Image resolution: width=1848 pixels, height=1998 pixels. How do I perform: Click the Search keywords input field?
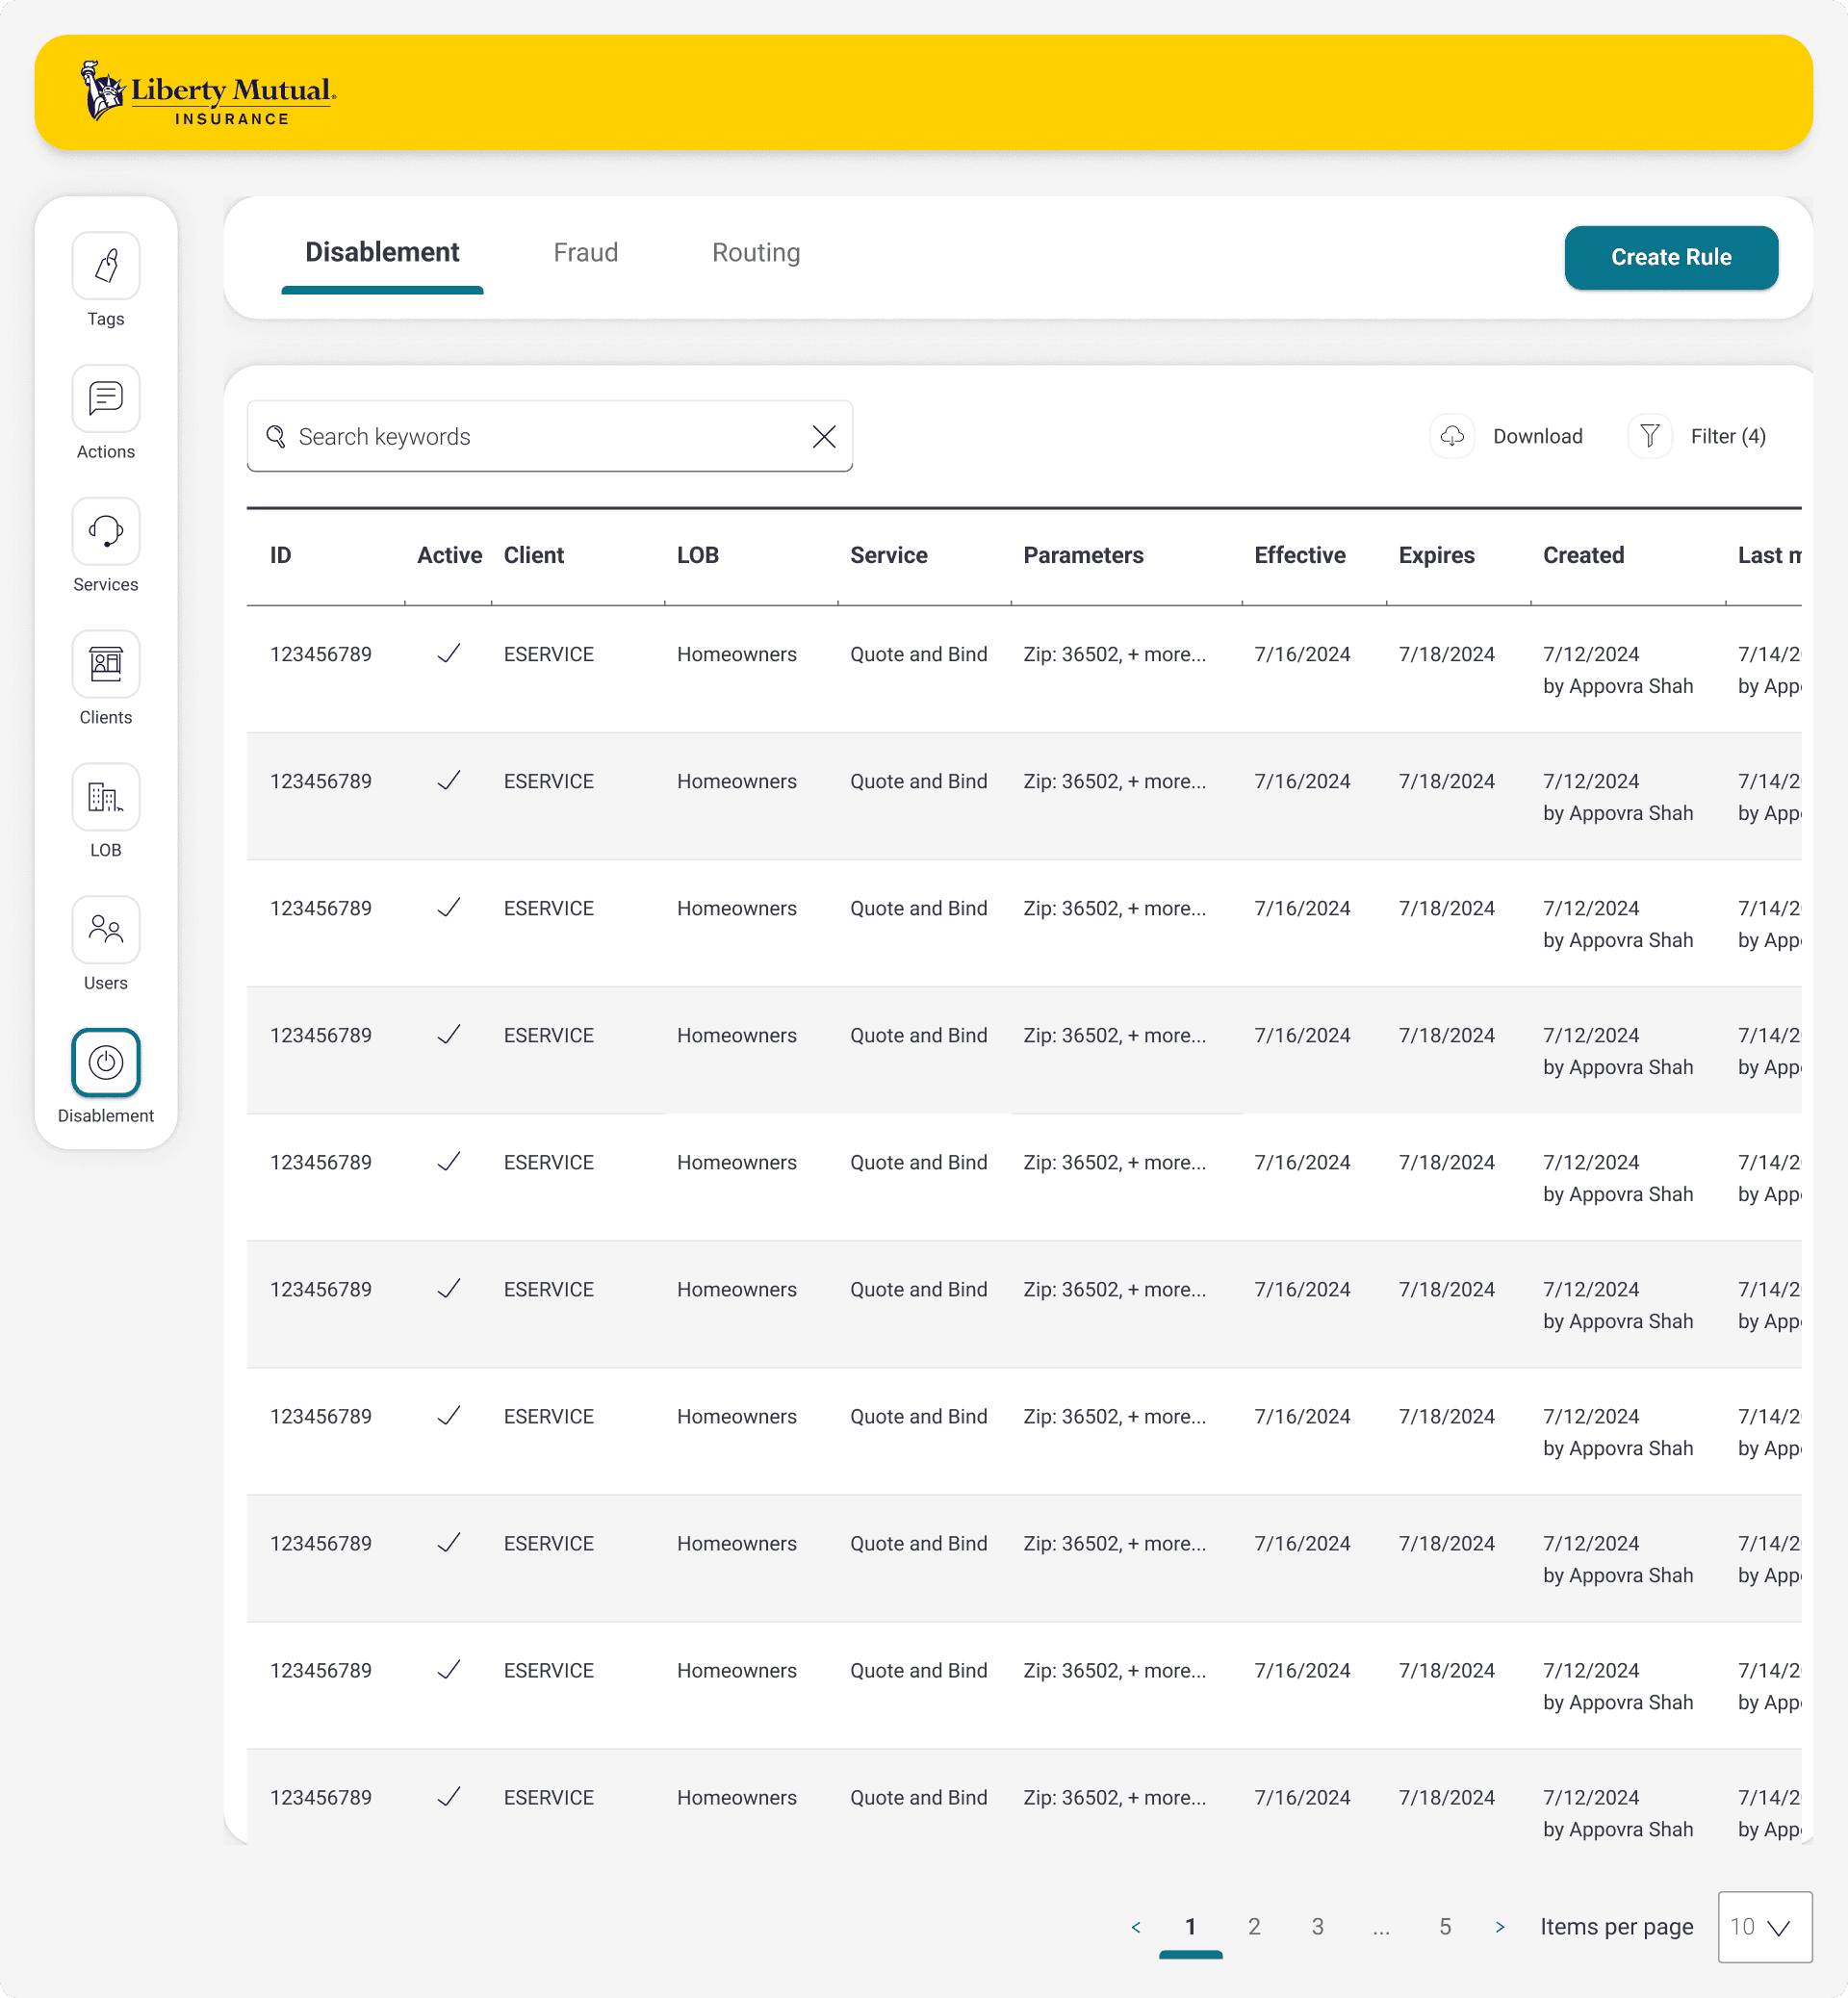540,437
